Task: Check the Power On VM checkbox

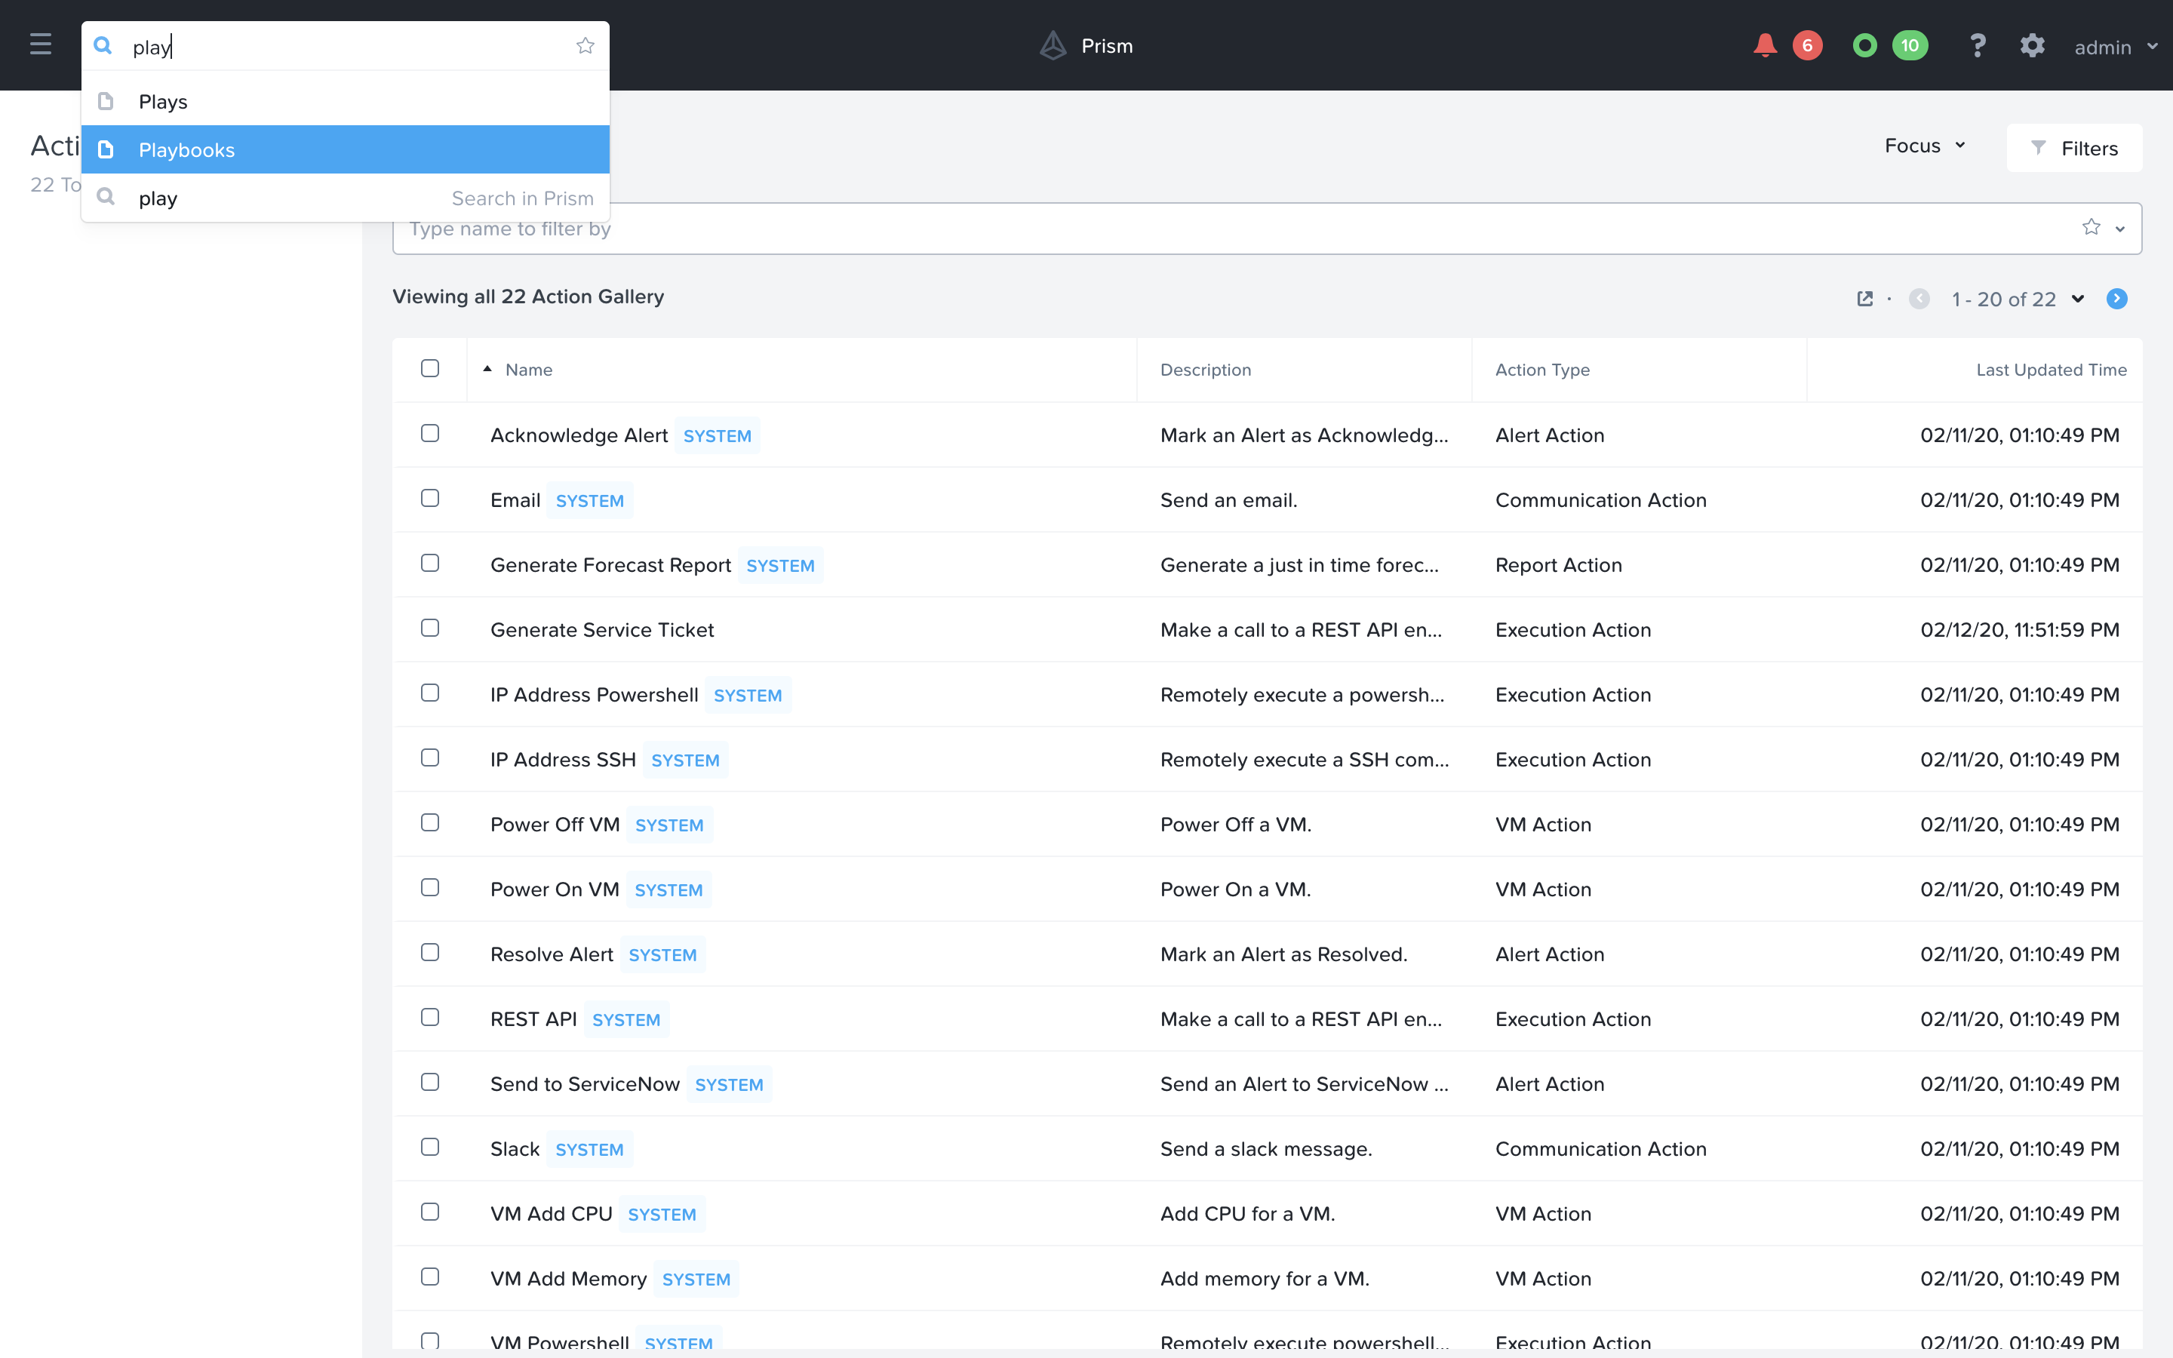Action: pos(430,887)
